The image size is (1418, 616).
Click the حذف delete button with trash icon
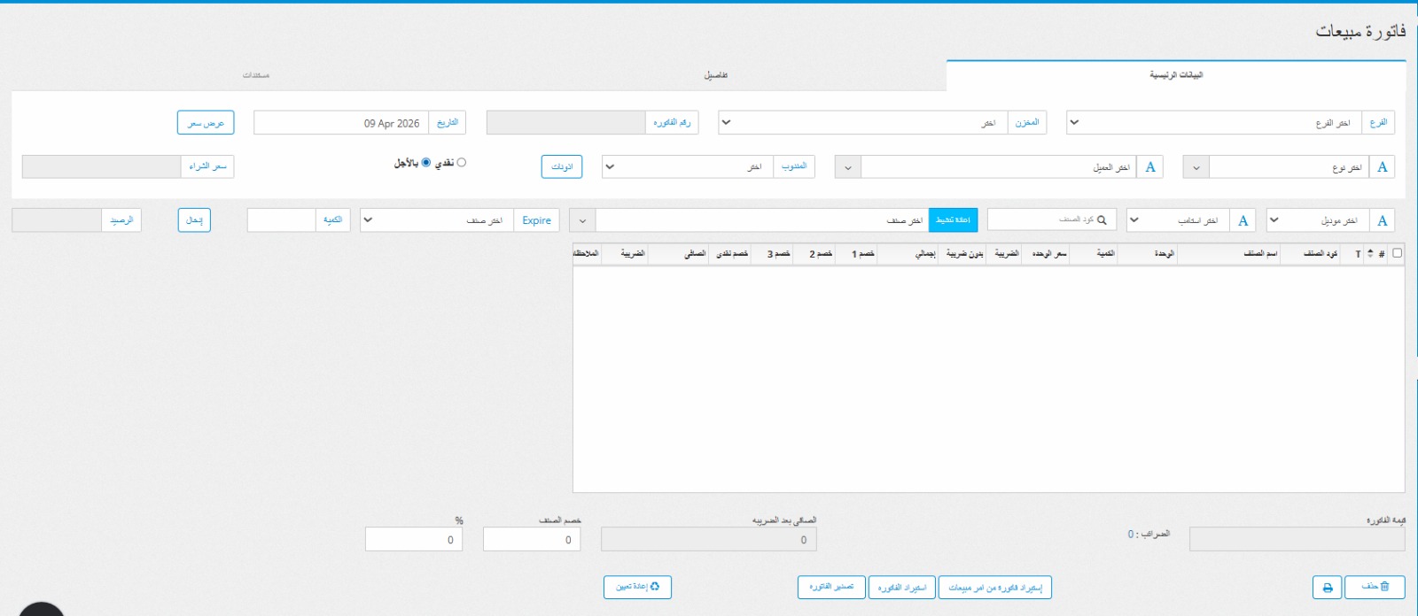(x=1375, y=587)
